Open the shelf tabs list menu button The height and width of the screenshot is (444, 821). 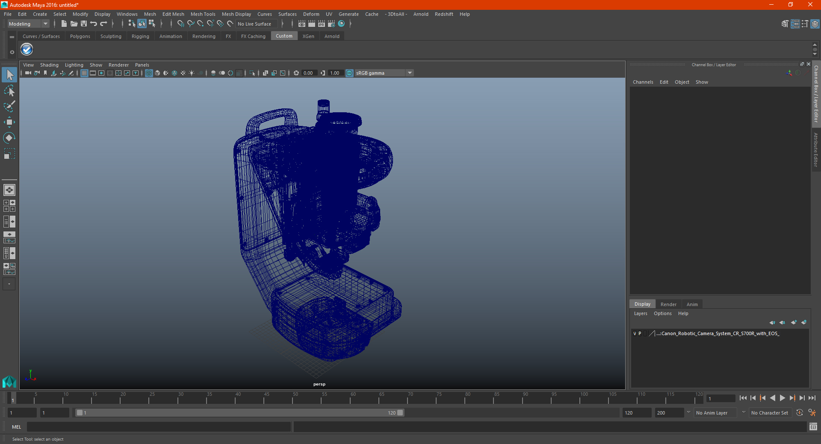click(x=12, y=37)
